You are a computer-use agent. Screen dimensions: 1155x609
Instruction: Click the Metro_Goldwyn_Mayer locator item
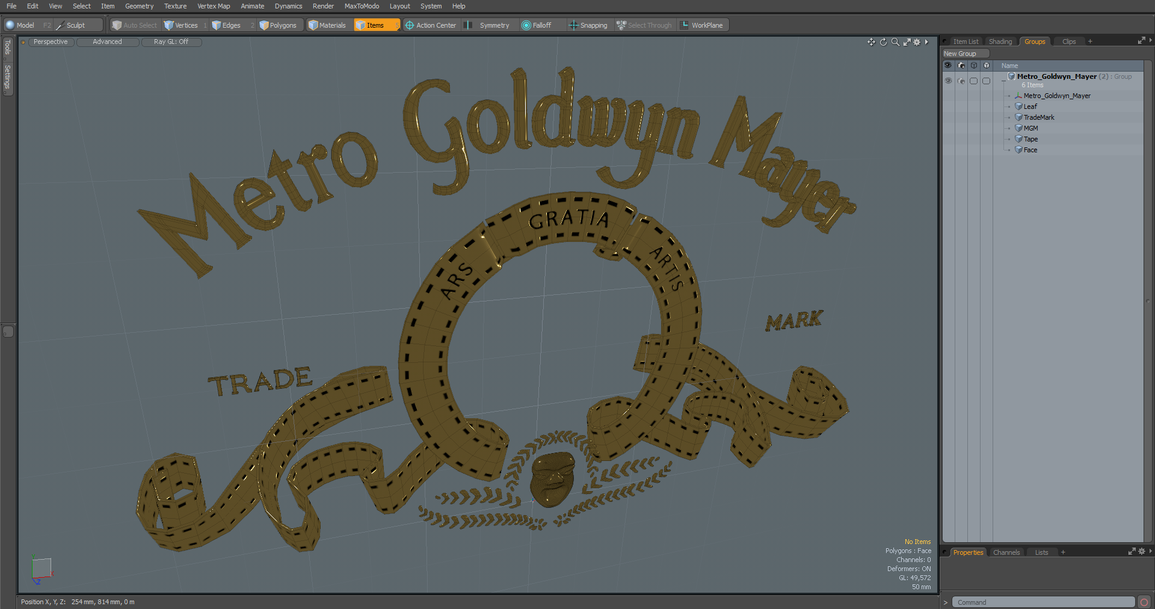coord(1057,96)
